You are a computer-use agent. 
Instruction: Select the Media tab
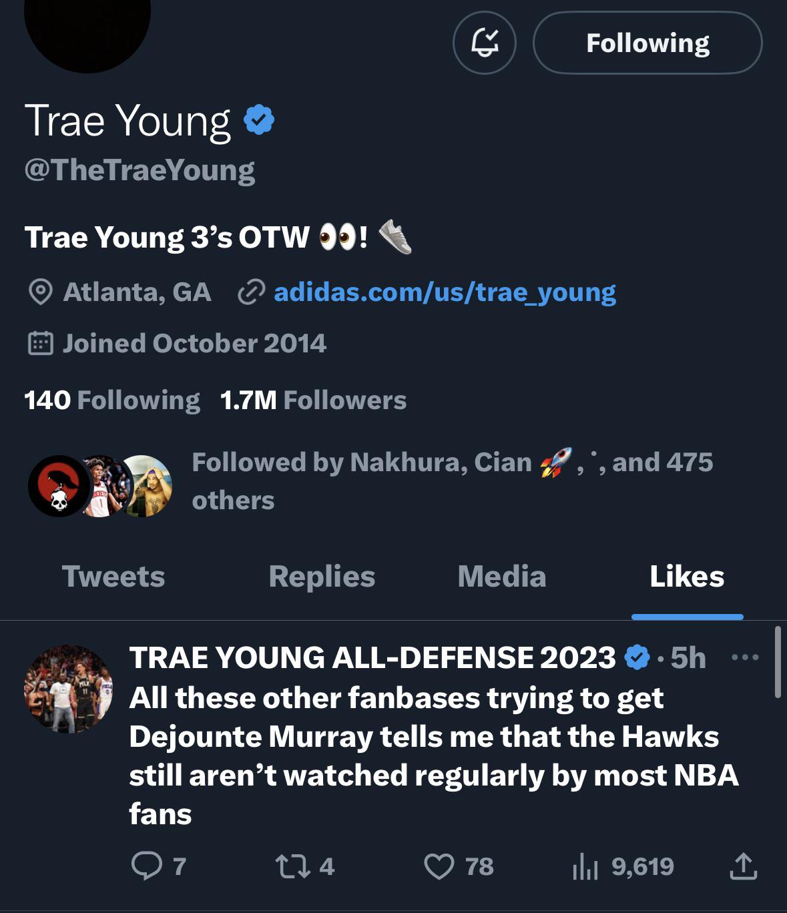502,577
